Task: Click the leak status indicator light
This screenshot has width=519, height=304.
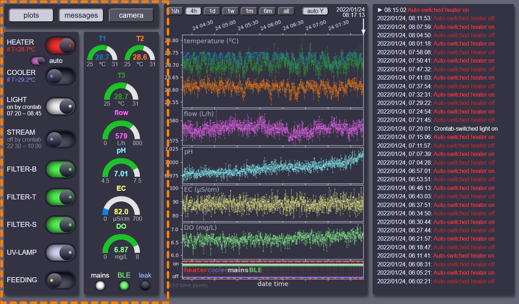Action: [x=145, y=286]
